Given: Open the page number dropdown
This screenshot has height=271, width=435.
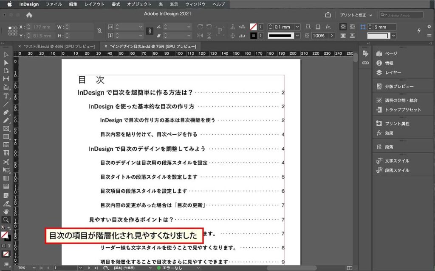Looking at the screenshot, I should (x=80, y=268).
